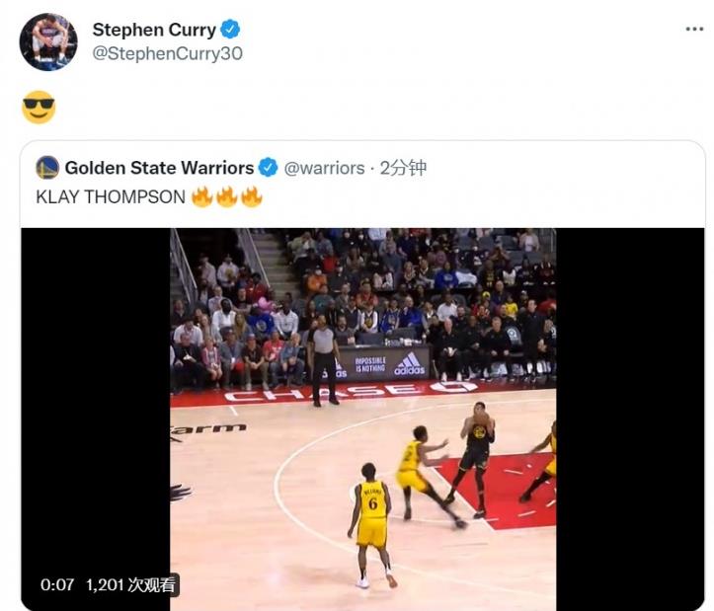Screen dimensions: 714x611
Task: Click the Warriors verified checkmark badge
Action: [269, 168]
